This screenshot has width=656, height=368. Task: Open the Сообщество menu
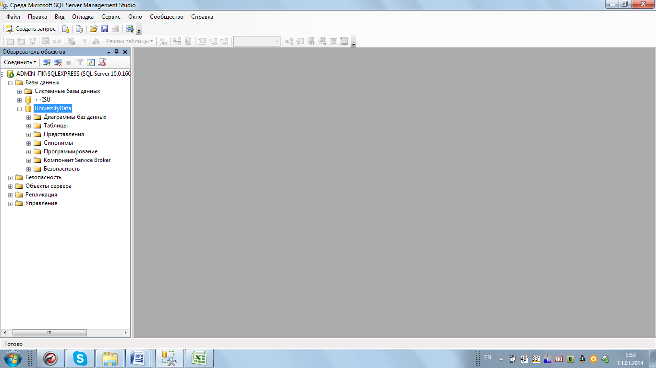tap(167, 17)
